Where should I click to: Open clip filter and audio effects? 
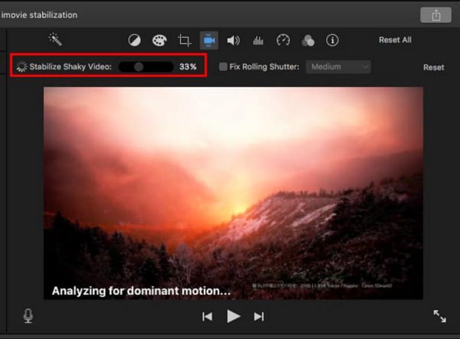308,40
